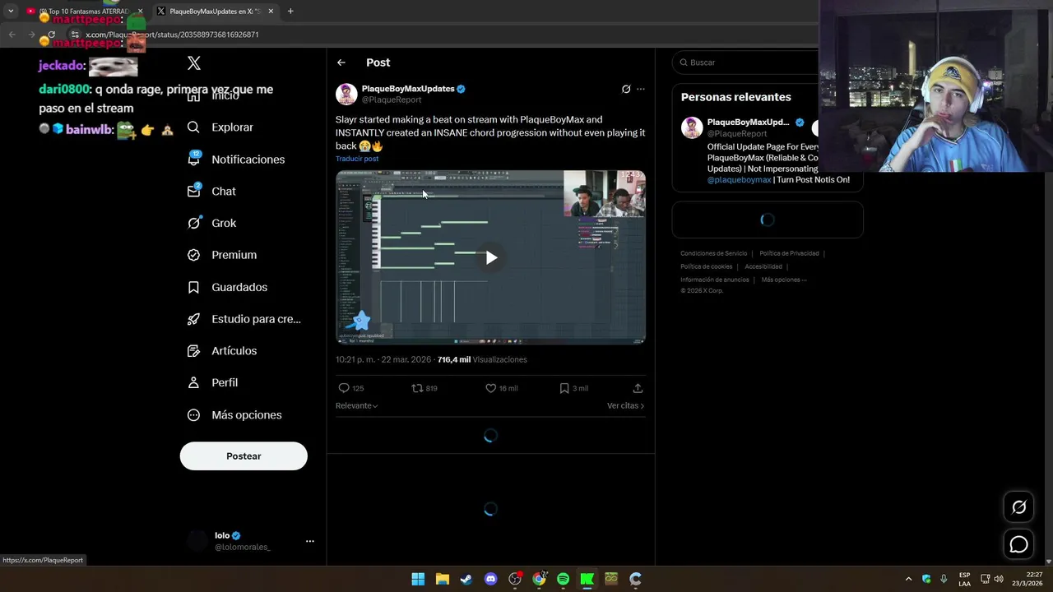
Task: Click PlaqueBoyMaxUpd... in Personas relevantes
Action: coord(748,122)
